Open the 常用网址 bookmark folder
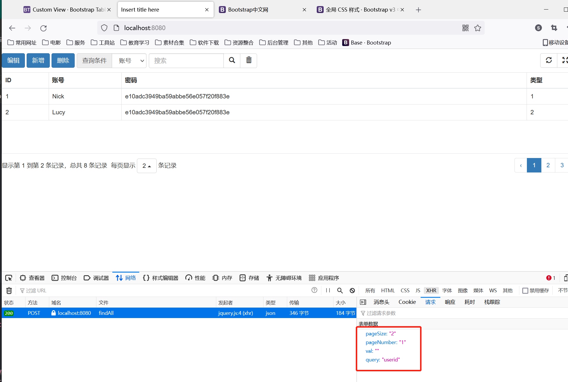The height and width of the screenshot is (382, 568). [x=22, y=43]
